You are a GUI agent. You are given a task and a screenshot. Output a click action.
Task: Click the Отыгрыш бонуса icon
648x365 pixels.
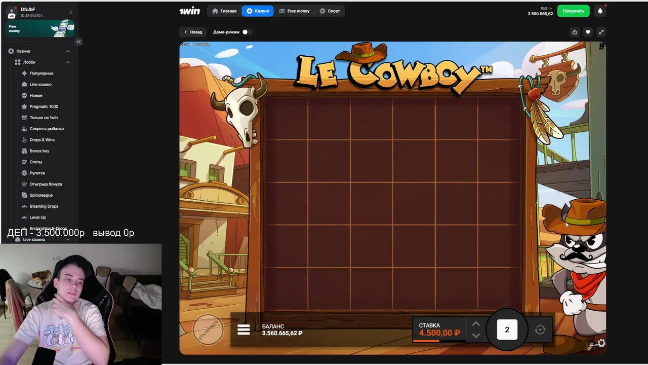(x=24, y=184)
